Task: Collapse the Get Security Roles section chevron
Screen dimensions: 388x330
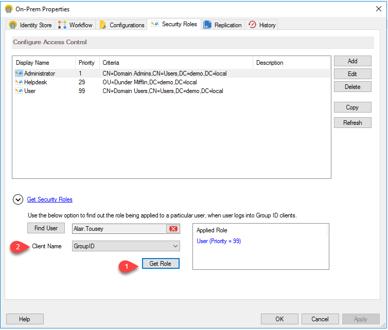Action: pyautogui.click(x=18, y=199)
